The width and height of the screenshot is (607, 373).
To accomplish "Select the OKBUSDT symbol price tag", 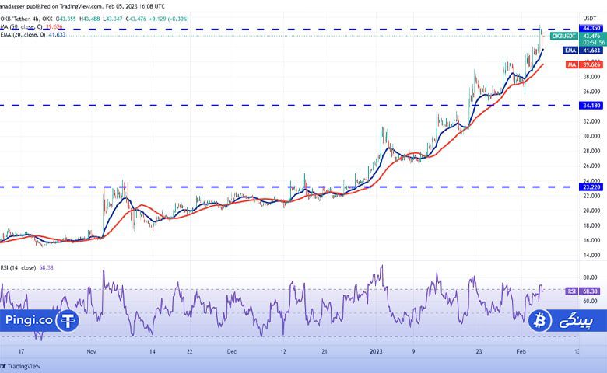I will (x=564, y=36).
